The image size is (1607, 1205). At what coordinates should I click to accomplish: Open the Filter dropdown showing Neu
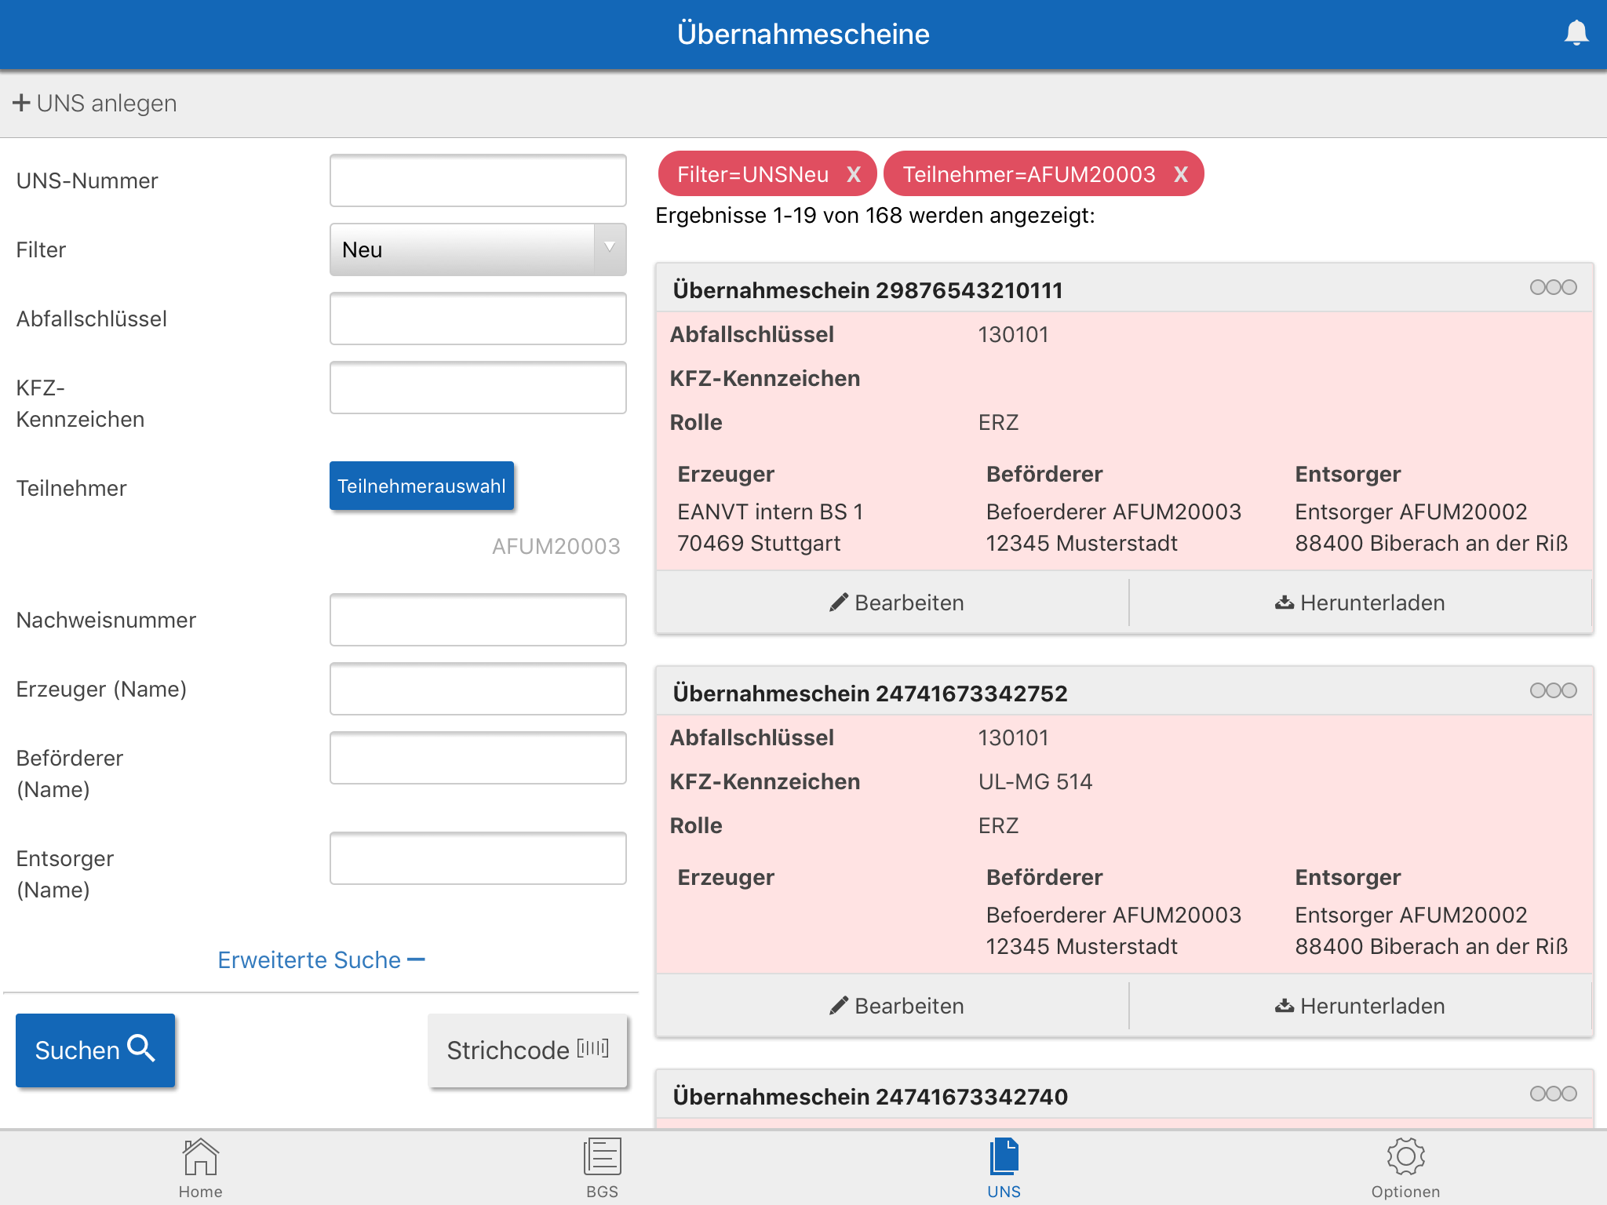tap(478, 249)
